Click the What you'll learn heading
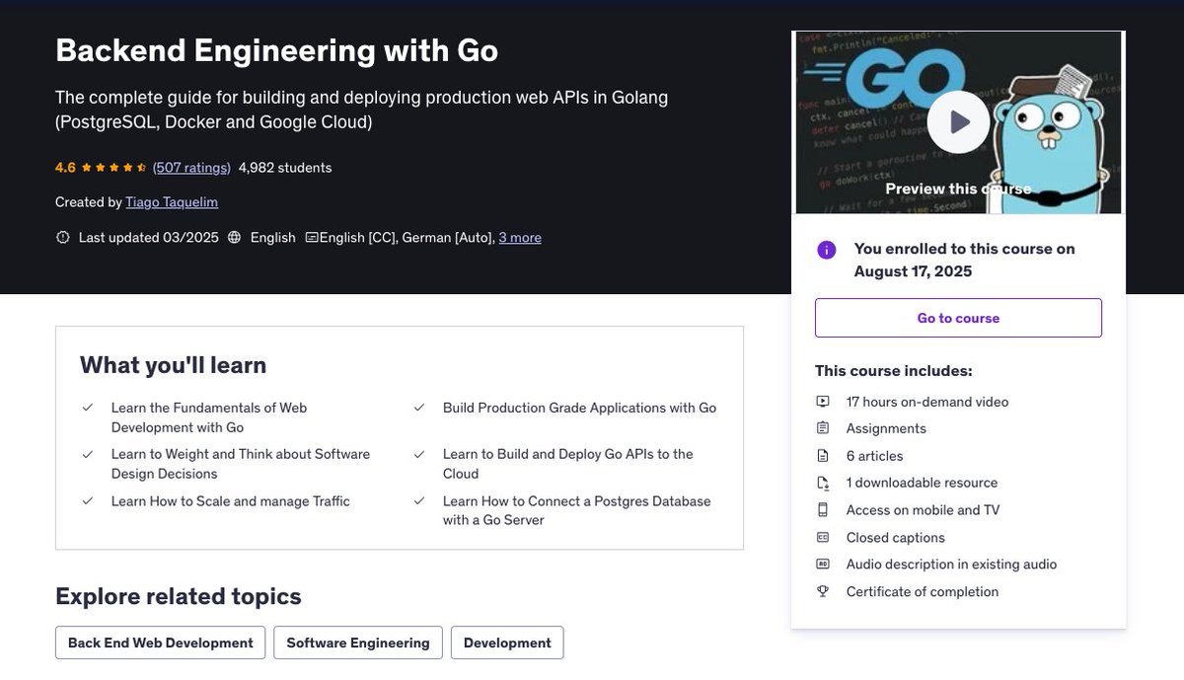Screen dimensions: 1184x680 [173, 365]
